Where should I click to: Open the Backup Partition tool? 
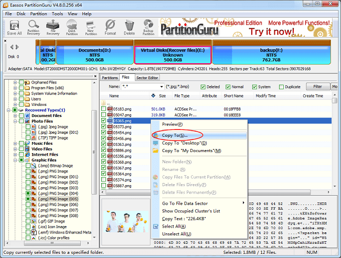point(148,28)
